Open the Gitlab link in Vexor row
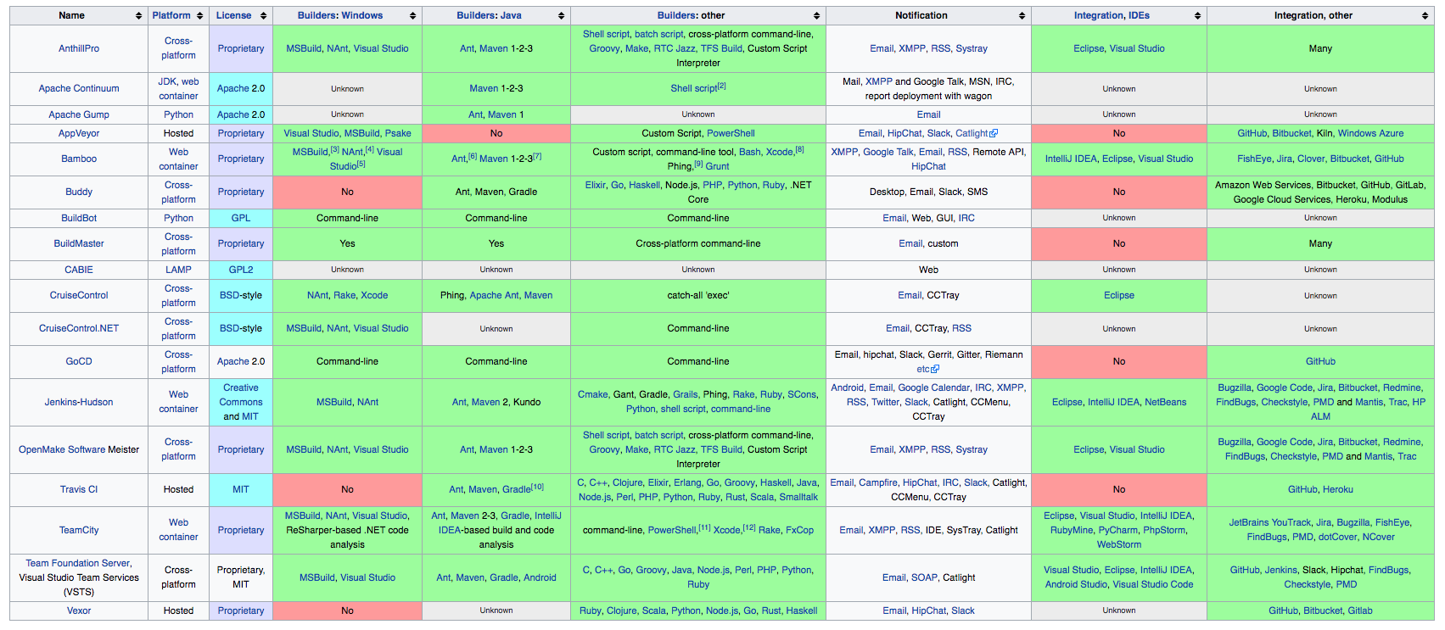This screenshot has height=630, width=1445. pyautogui.click(x=1360, y=610)
